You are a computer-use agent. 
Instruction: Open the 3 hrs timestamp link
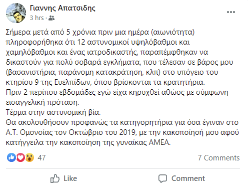(x=36, y=18)
